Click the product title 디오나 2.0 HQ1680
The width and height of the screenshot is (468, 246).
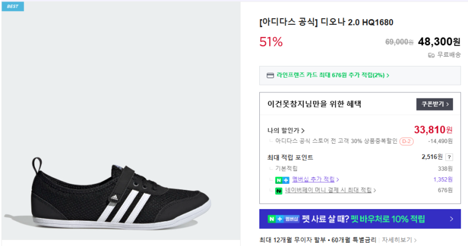pyautogui.click(x=326, y=23)
